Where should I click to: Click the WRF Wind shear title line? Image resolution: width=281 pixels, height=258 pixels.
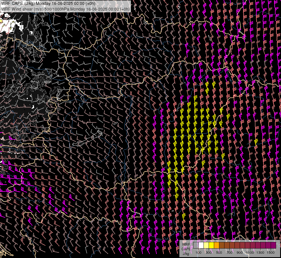(x=65, y=9)
